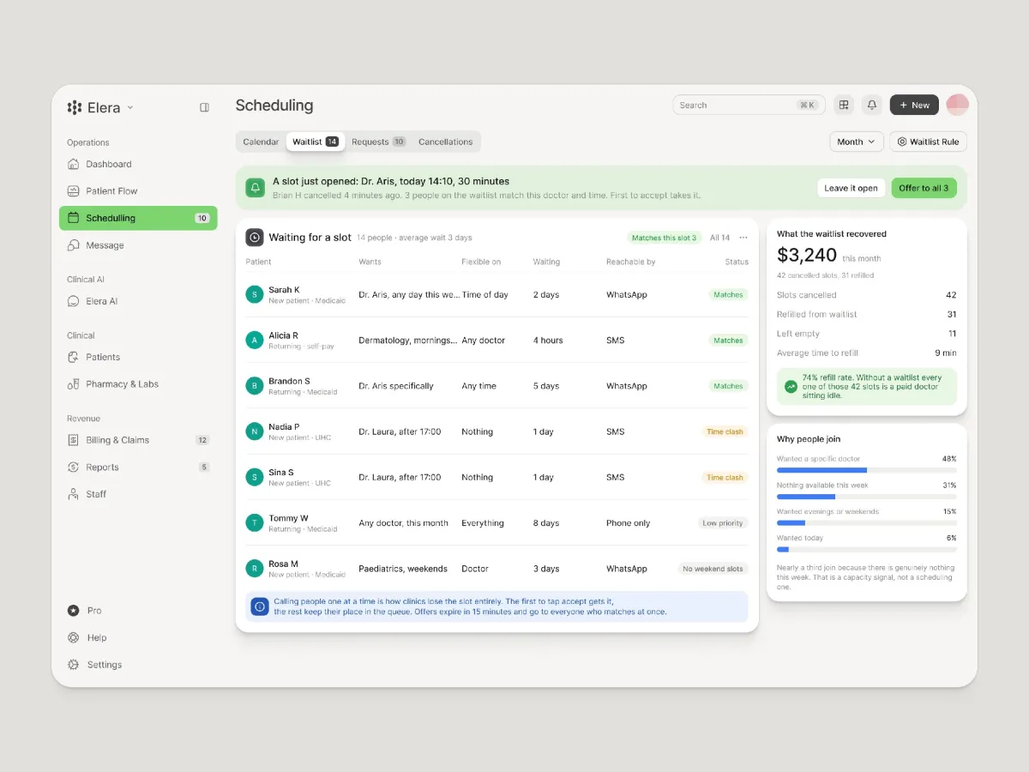The image size is (1029, 772).
Task: Open the waitlist table more options menu
Action: tap(743, 238)
